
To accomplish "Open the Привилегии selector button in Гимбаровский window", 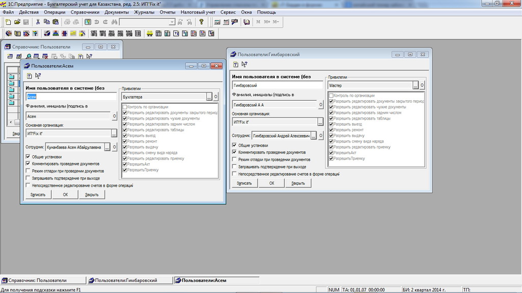I will 415,85.
